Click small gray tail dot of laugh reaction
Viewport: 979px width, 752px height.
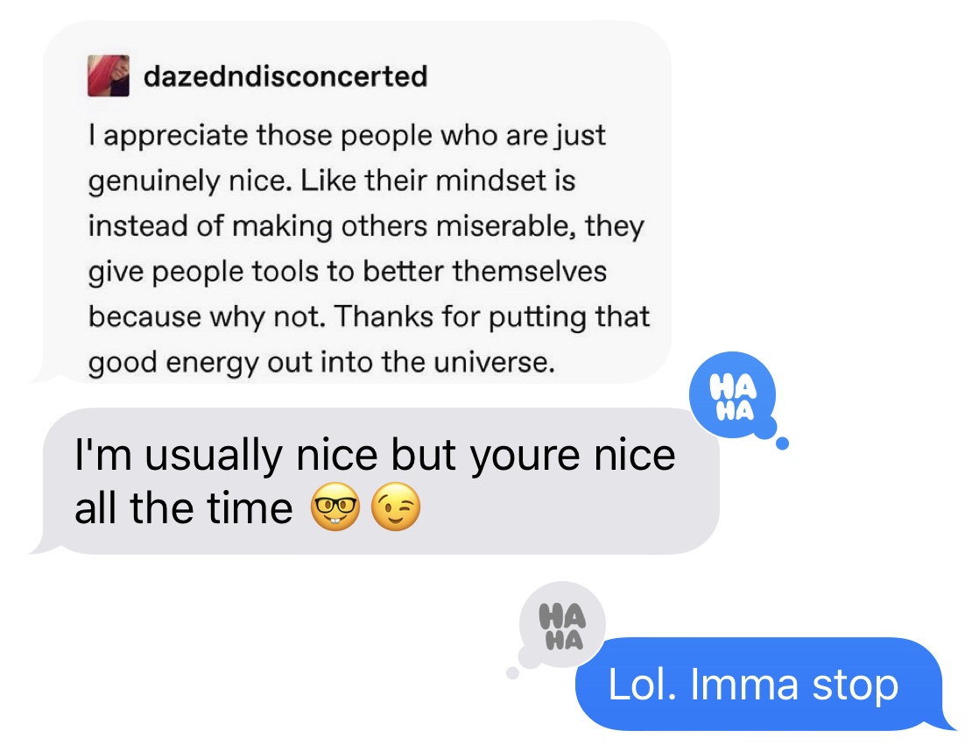[512, 672]
